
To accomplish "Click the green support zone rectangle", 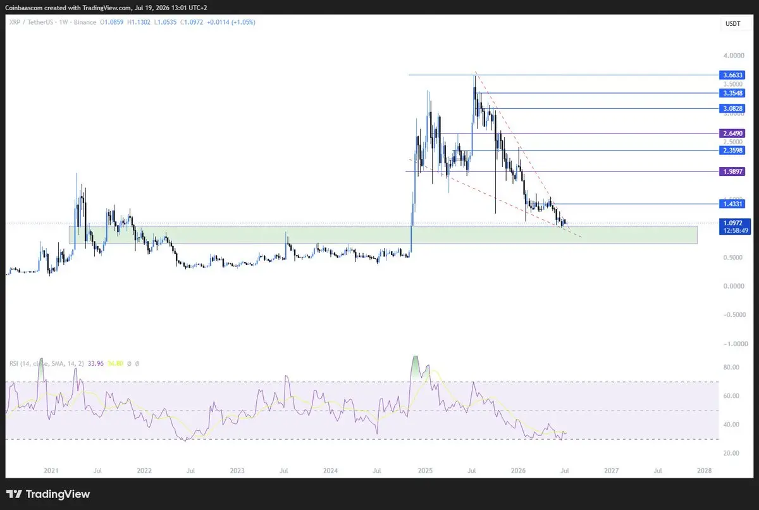I will [x=383, y=235].
